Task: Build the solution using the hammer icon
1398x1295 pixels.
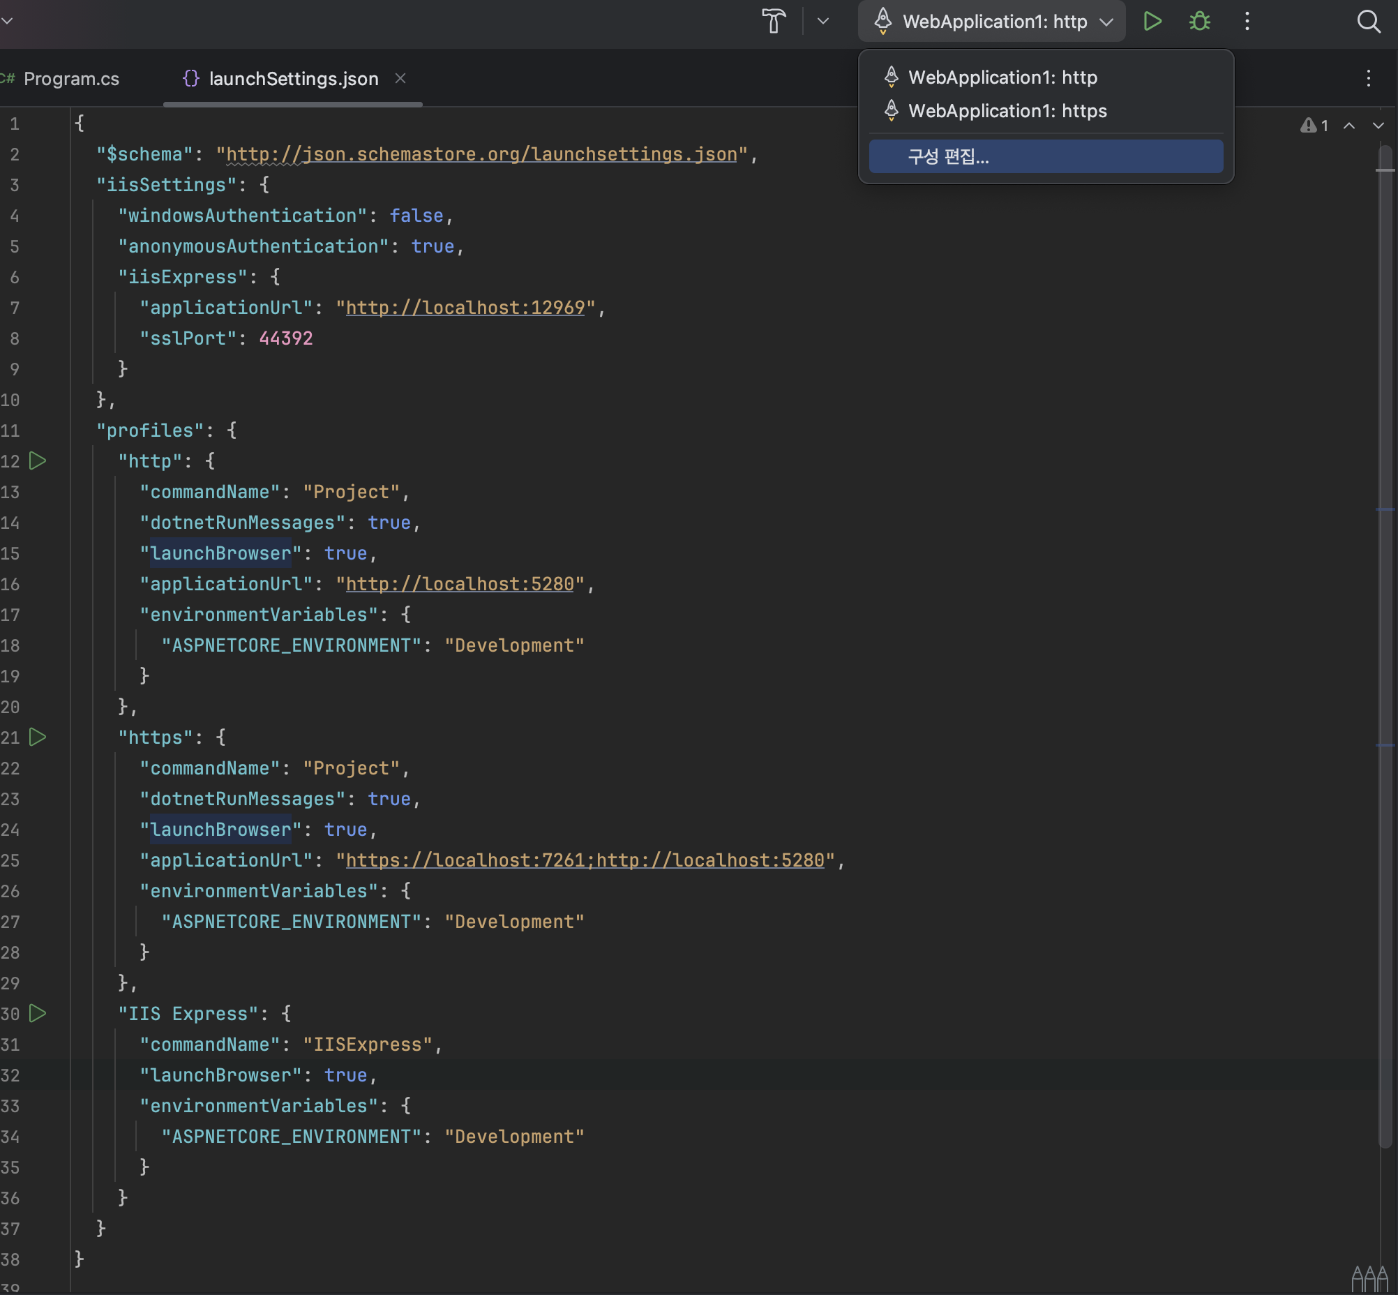Action: click(774, 21)
